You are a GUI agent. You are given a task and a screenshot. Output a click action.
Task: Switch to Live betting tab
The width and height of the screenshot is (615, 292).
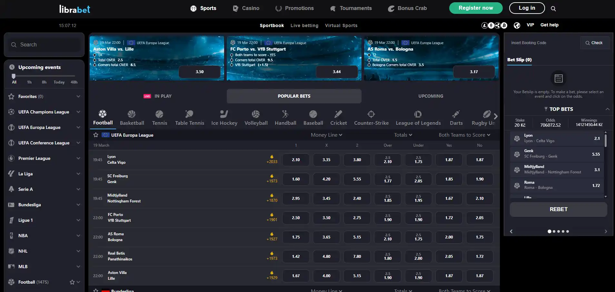[304, 25]
